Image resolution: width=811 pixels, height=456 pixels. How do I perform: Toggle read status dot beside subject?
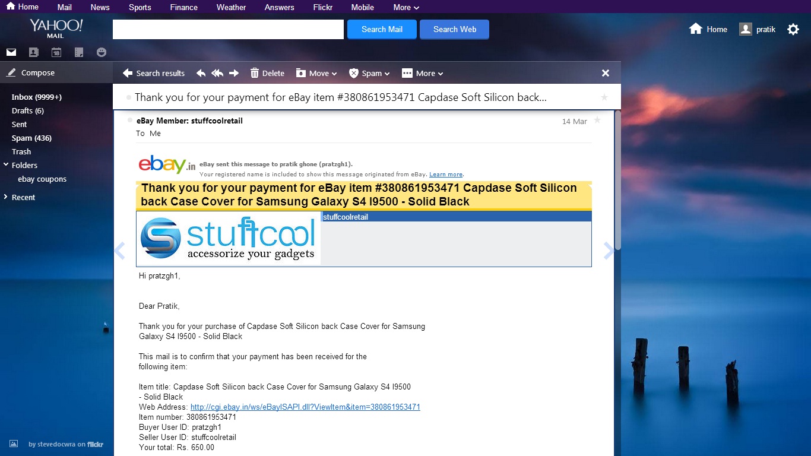128,97
